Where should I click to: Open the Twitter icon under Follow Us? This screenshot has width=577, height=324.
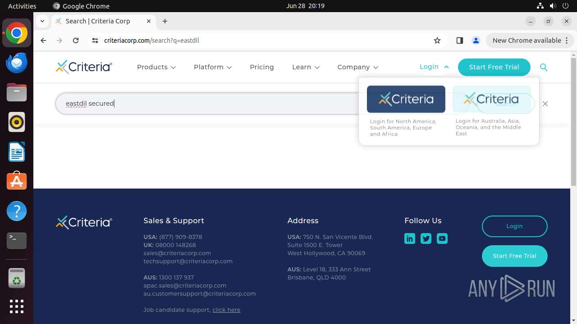(x=426, y=238)
